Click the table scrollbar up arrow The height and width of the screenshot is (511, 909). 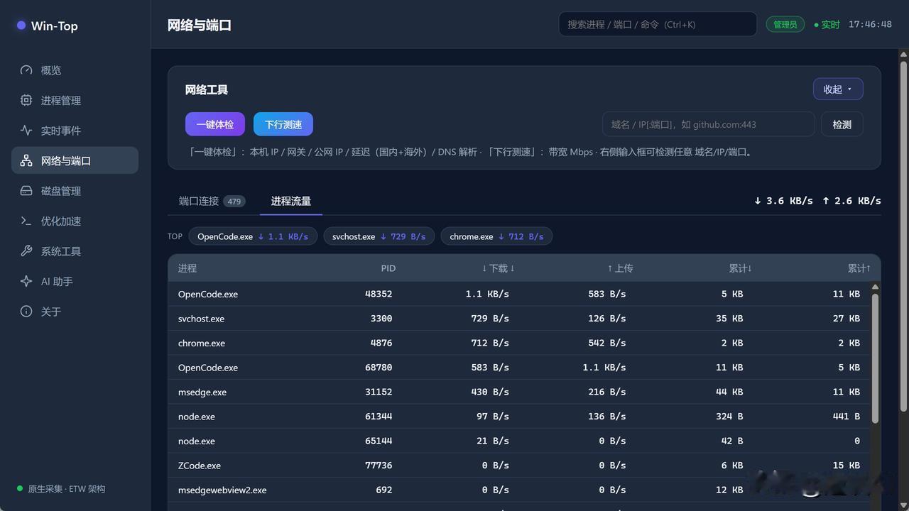[x=875, y=287]
